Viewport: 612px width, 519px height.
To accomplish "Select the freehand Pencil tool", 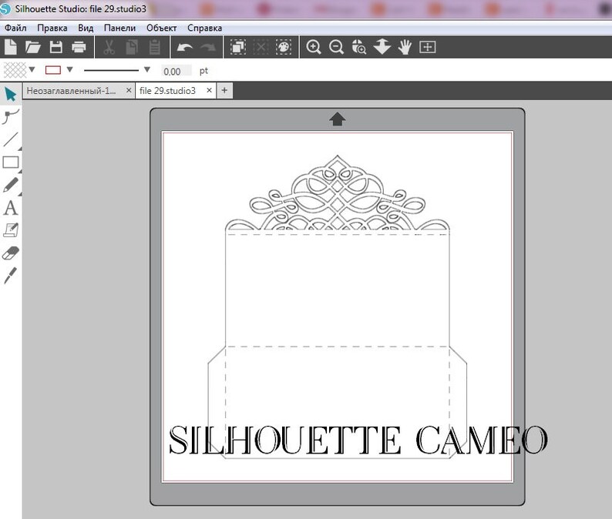I will 11,185.
